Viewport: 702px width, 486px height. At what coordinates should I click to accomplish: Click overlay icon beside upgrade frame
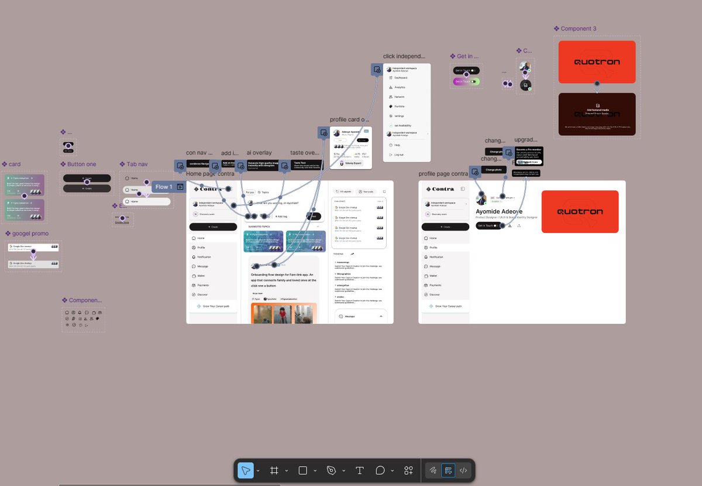pos(508,152)
